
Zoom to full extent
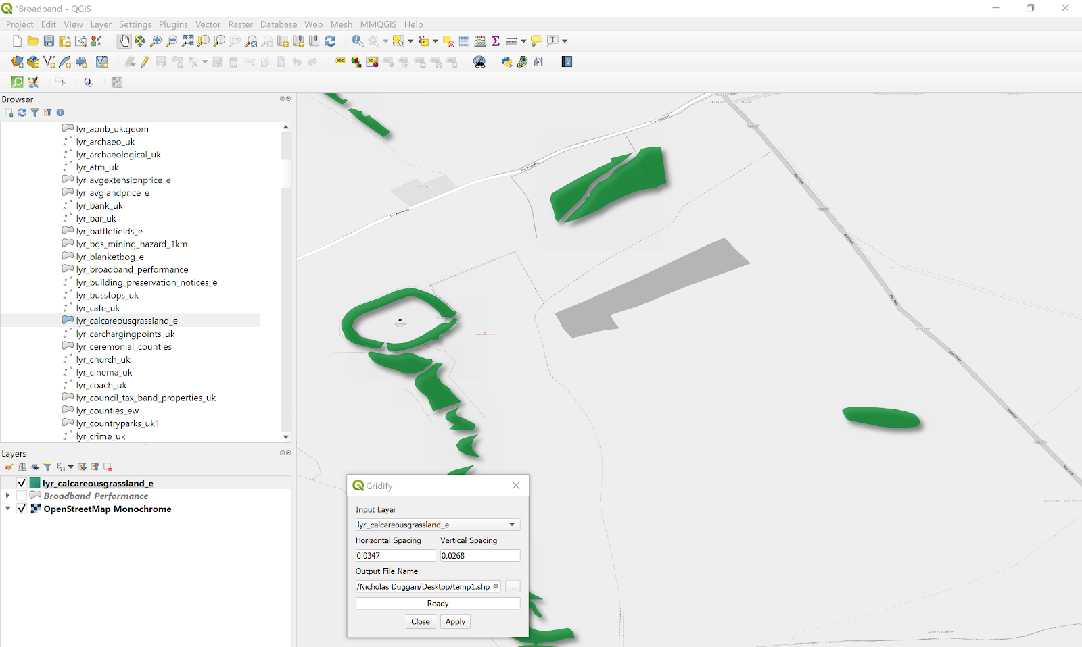point(188,41)
